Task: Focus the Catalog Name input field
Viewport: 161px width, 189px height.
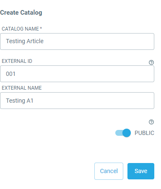Action: point(77,41)
